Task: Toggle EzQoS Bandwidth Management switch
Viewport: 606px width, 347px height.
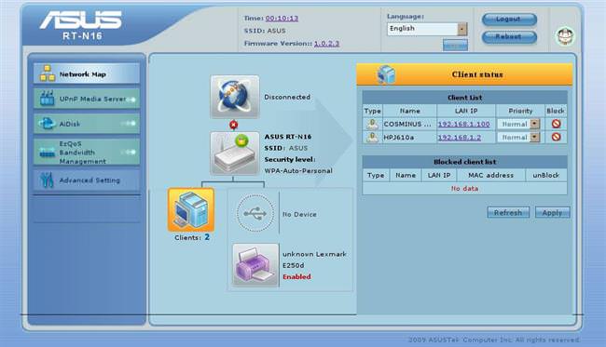Action: pyautogui.click(x=129, y=152)
